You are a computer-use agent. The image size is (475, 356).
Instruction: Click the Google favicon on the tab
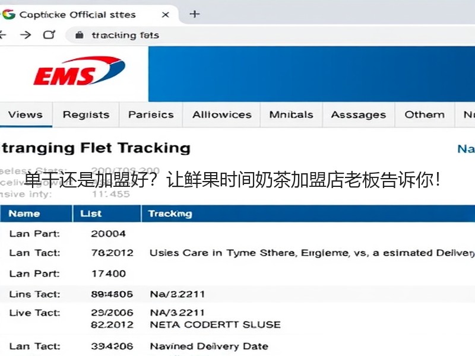pos(8,14)
